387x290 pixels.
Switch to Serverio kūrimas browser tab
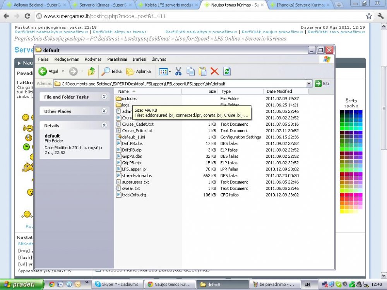tap(103, 5)
